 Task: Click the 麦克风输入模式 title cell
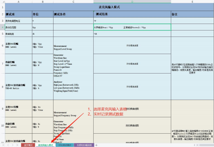(109, 7)
